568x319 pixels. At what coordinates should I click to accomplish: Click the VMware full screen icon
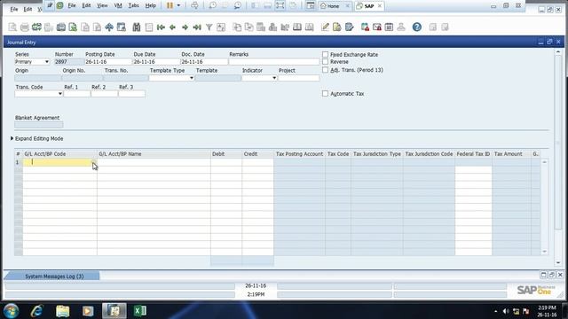coord(280,5)
